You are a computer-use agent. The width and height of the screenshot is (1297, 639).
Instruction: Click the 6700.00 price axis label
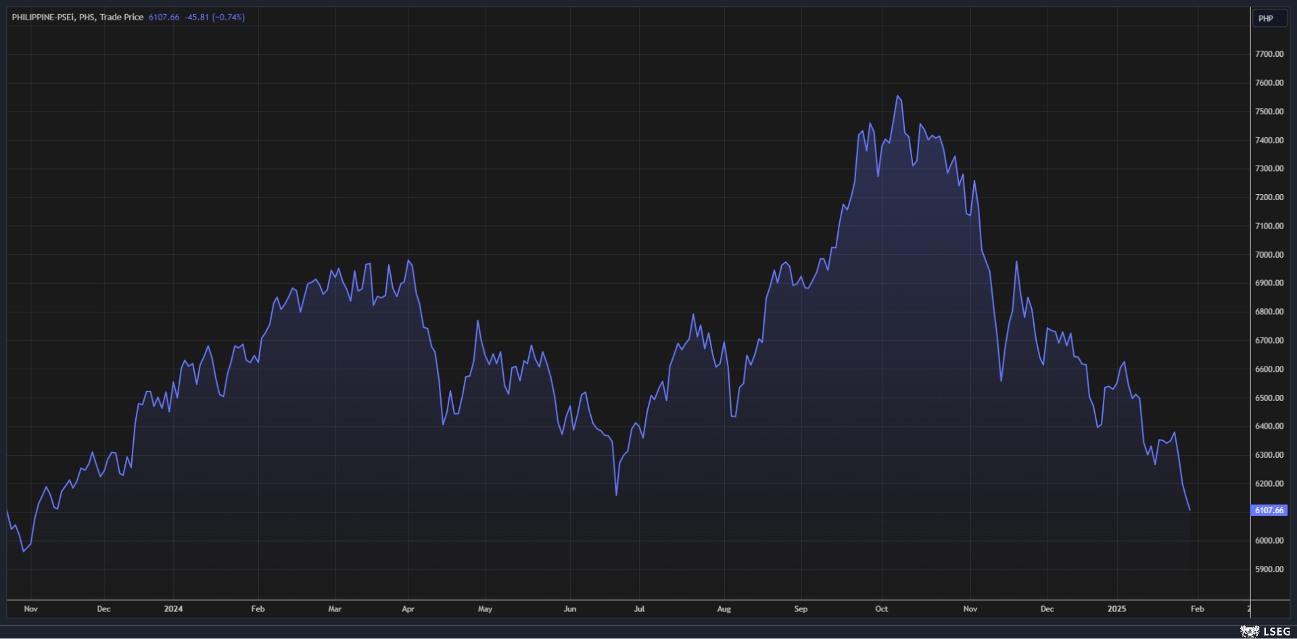click(x=1269, y=340)
